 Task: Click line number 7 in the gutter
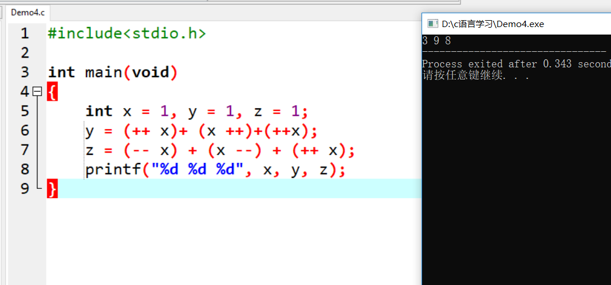tap(25, 150)
